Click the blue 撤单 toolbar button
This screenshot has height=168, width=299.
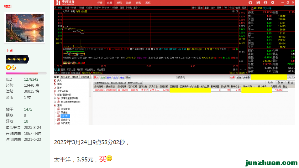pos(109,78)
